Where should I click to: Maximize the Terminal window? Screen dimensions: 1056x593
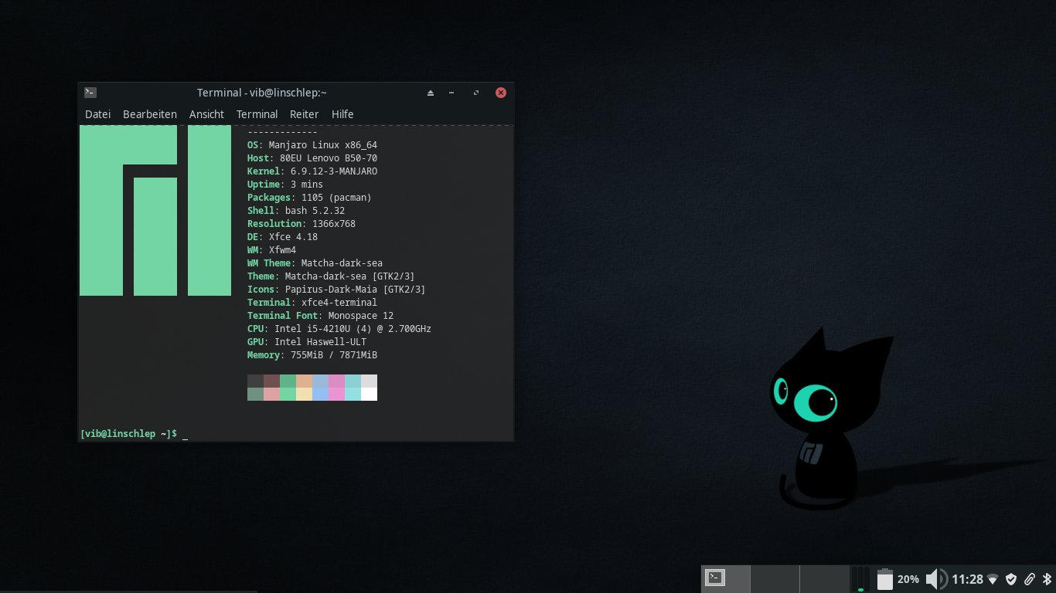point(476,93)
